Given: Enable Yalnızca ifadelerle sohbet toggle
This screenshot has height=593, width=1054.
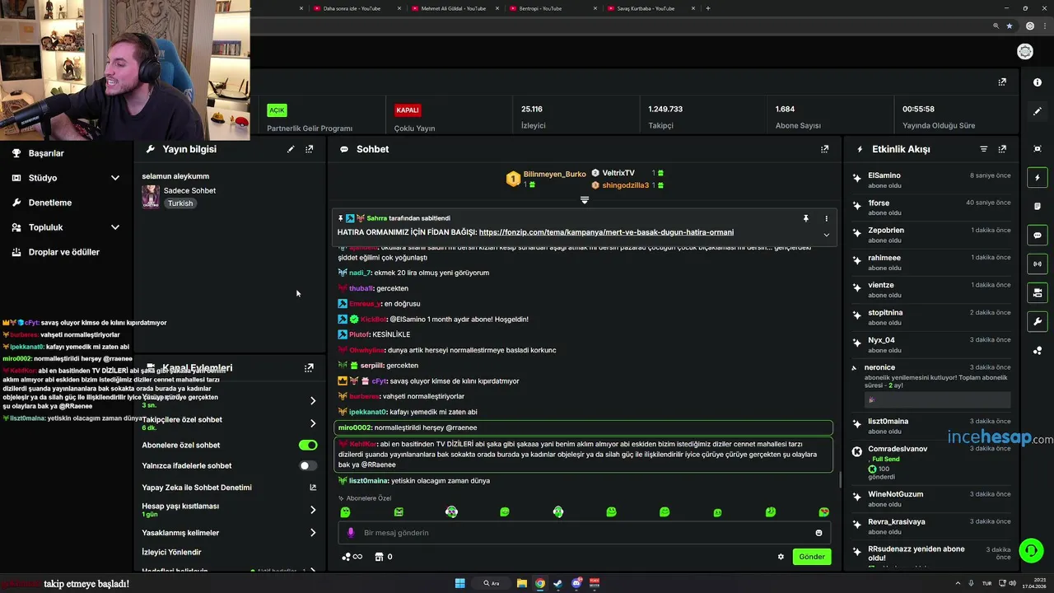Looking at the screenshot, I should pos(308,465).
